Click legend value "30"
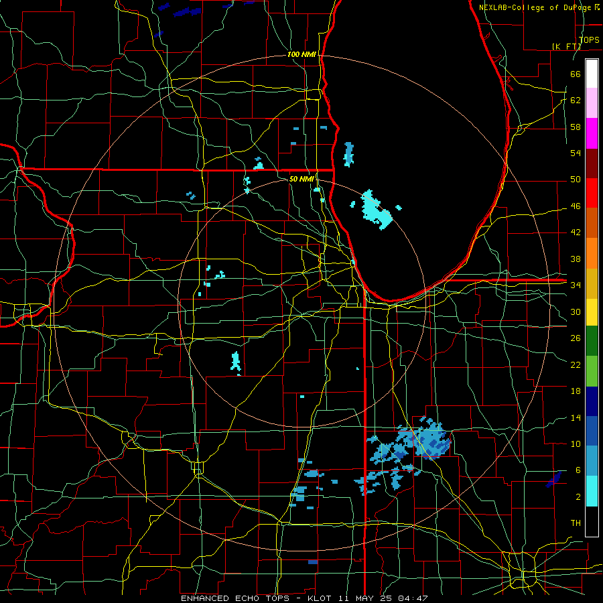The height and width of the screenshot is (603, 603). [576, 312]
